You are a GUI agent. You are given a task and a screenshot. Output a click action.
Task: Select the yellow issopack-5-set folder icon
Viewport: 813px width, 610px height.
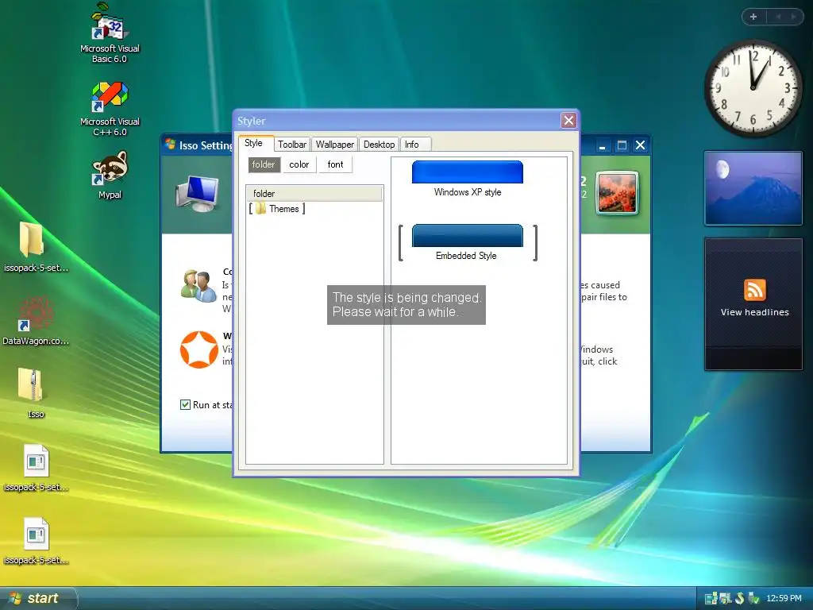(x=31, y=239)
